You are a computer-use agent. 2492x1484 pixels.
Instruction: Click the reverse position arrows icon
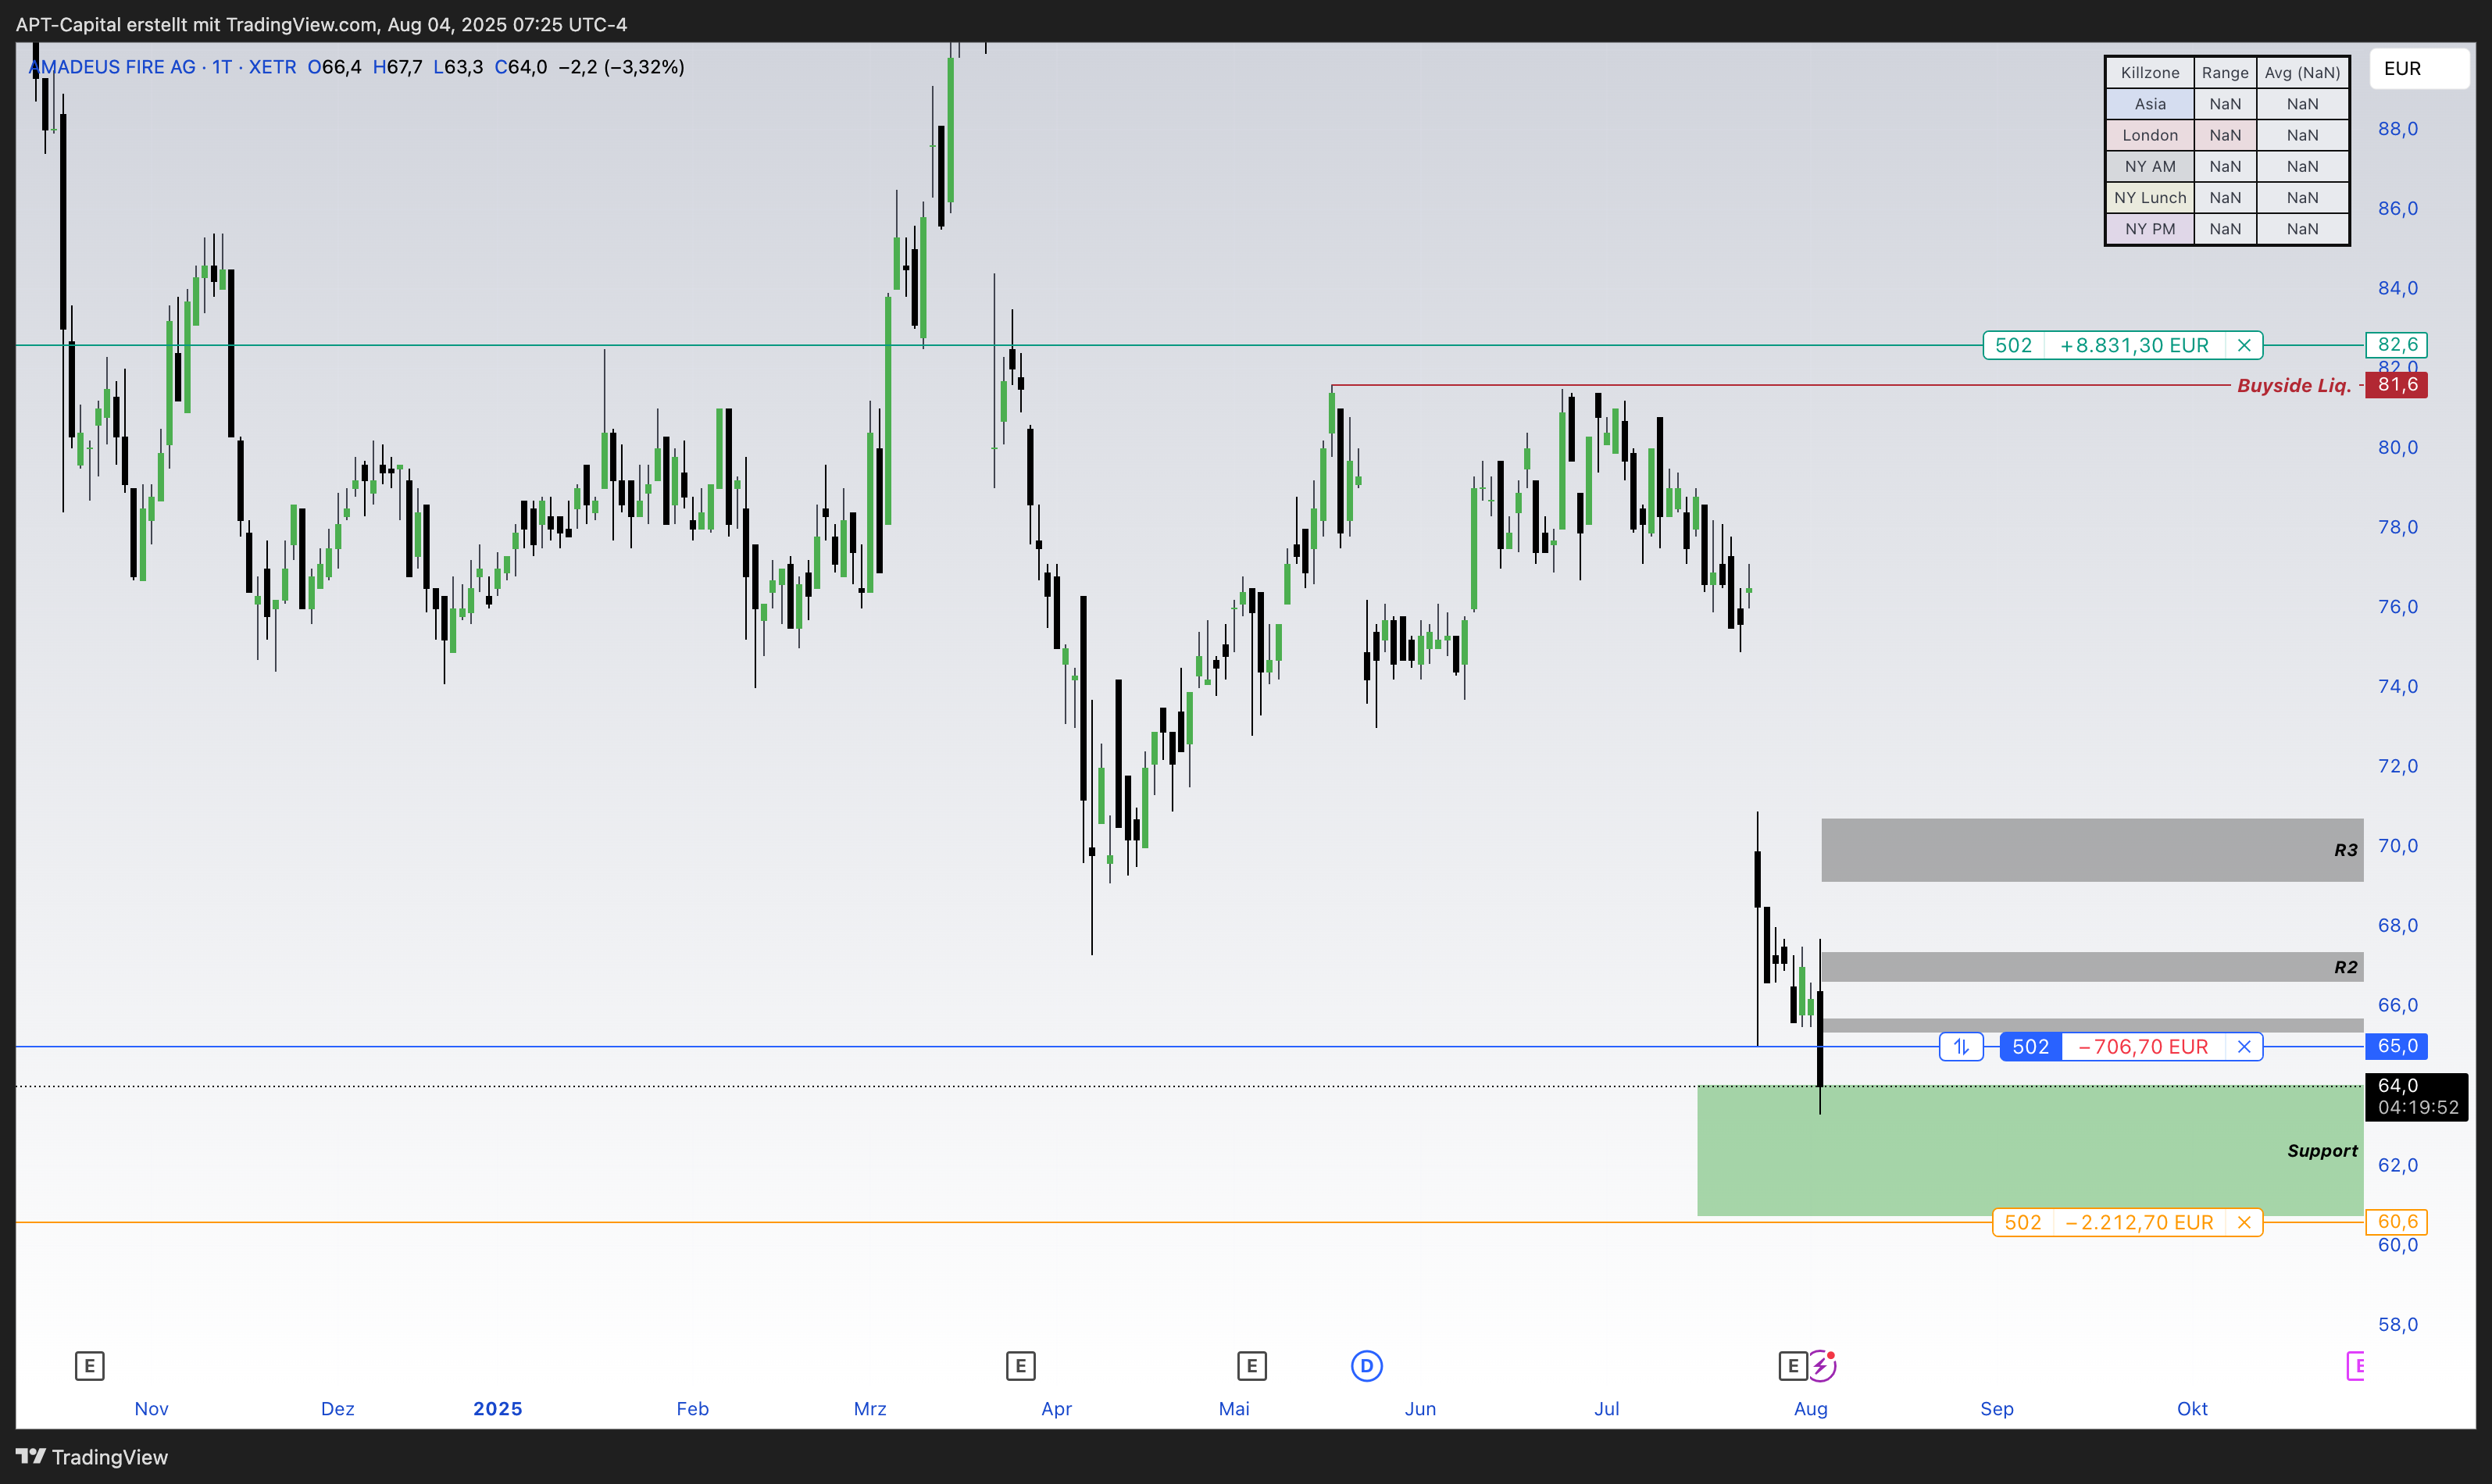coord(1961,1046)
